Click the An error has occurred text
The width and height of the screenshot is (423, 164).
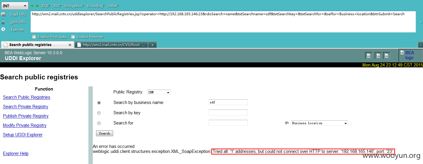pyautogui.click(x=114, y=146)
